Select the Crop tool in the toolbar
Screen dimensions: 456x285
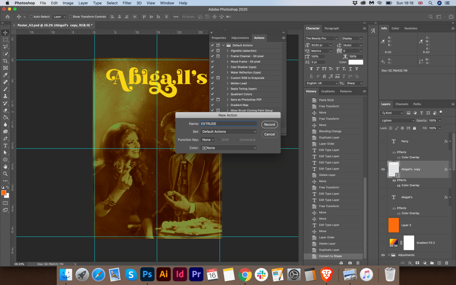click(5, 61)
